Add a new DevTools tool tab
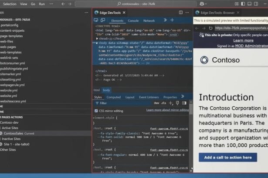The image size is (268, 178). [172, 20]
